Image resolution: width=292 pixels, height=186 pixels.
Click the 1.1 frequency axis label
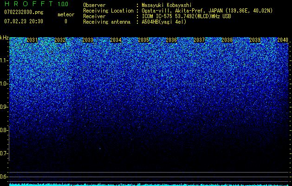[x=4, y=60]
